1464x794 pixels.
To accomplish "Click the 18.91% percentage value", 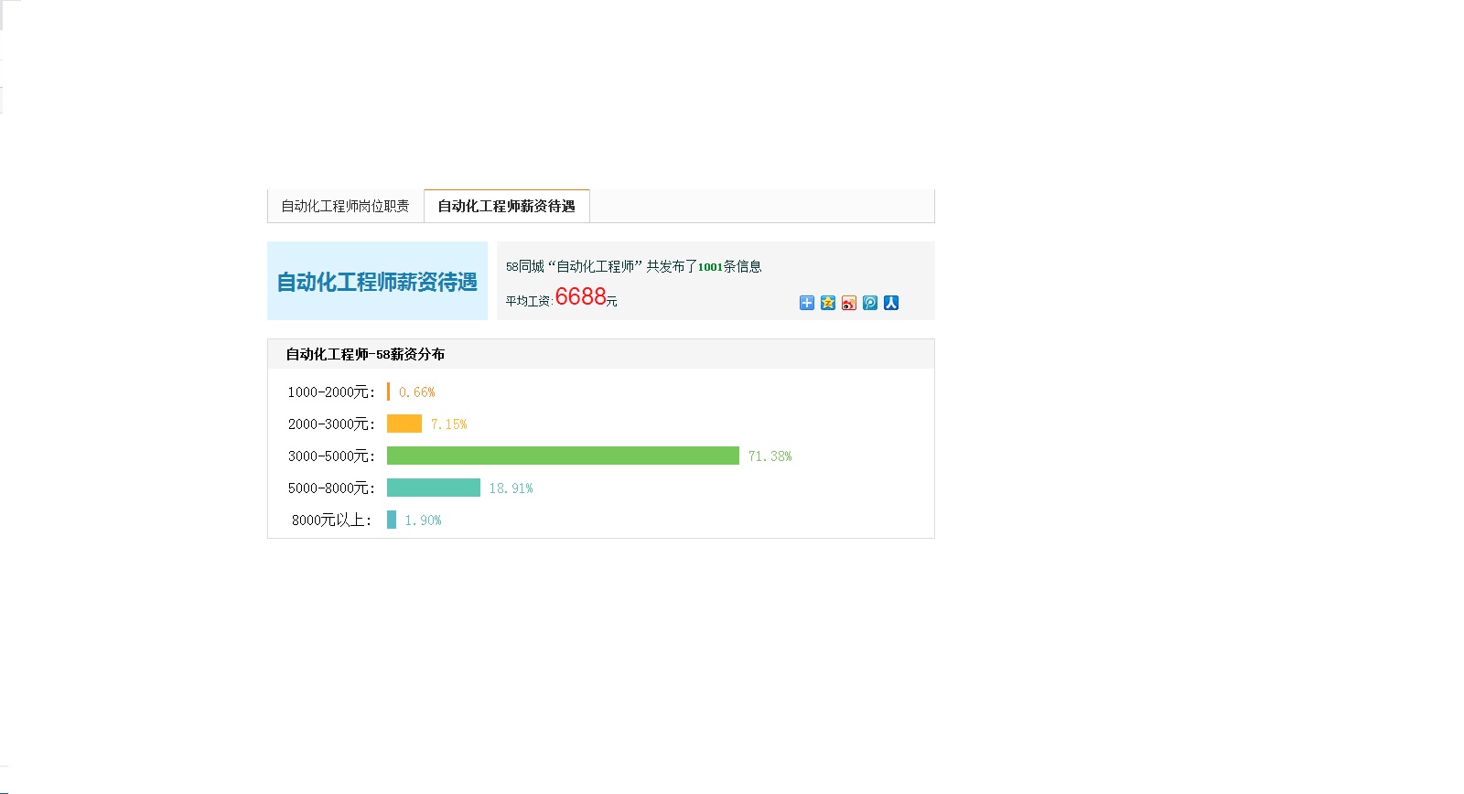I will click(511, 488).
